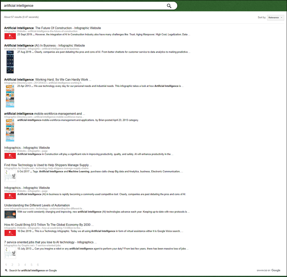Viewport: 287px width, 277px height.
Task: Click graphs.net thumbnail of 7 service jobs result
Action: pos(10,253)
